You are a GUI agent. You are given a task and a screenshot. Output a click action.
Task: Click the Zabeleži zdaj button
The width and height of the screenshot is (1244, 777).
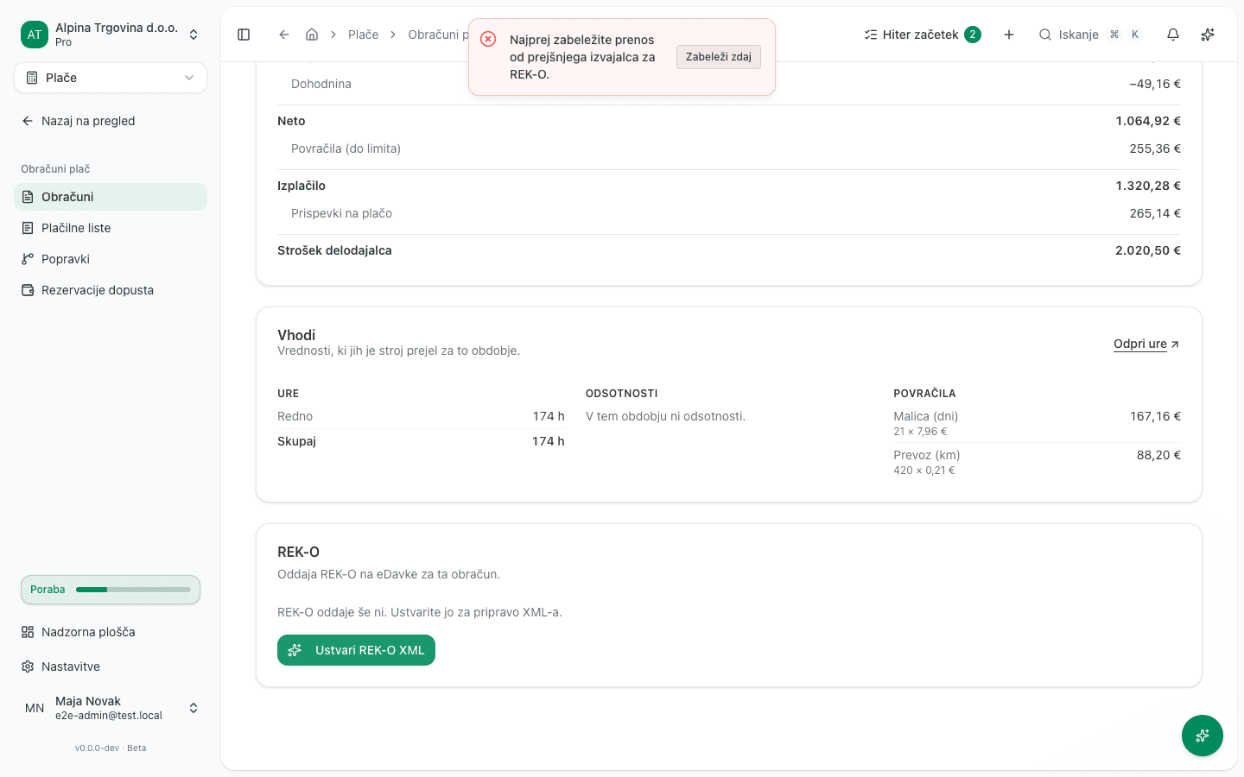719,57
